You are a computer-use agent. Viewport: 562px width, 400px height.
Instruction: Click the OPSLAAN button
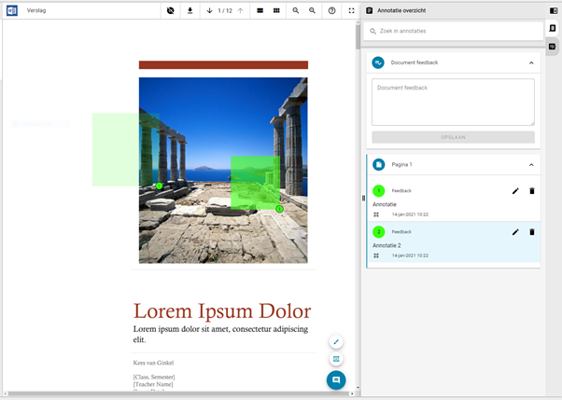coord(453,137)
